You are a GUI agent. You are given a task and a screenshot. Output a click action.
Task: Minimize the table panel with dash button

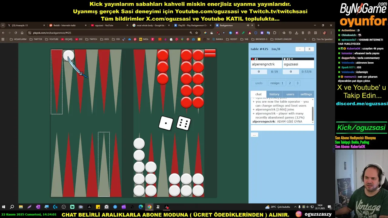click(x=300, y=49)
